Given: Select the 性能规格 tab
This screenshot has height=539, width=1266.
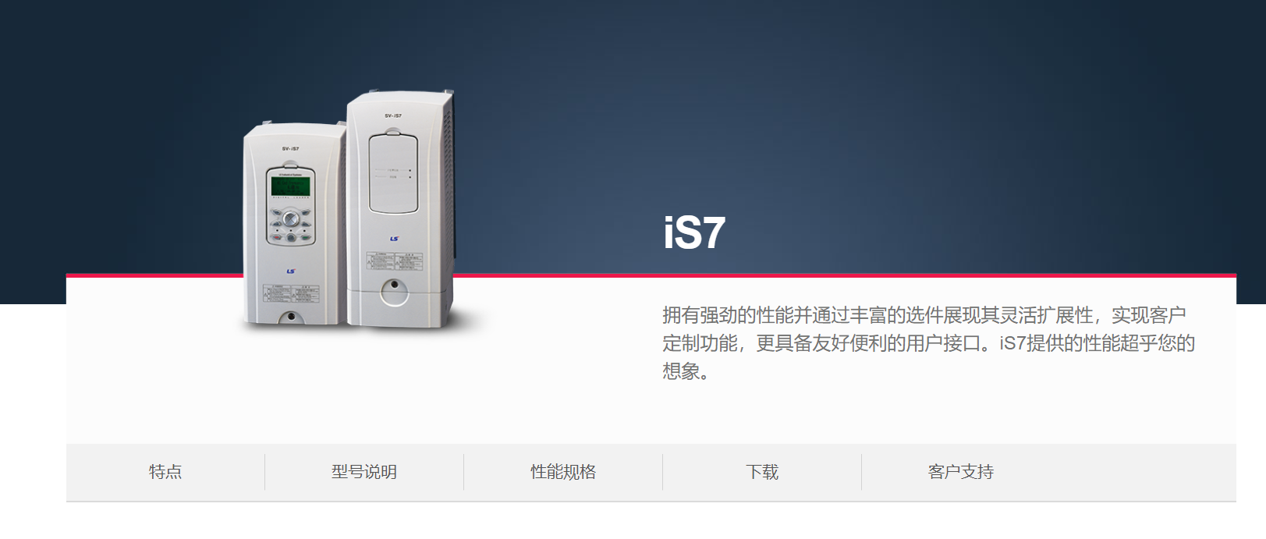Looking at the screenshot, I should pos(563,472).
